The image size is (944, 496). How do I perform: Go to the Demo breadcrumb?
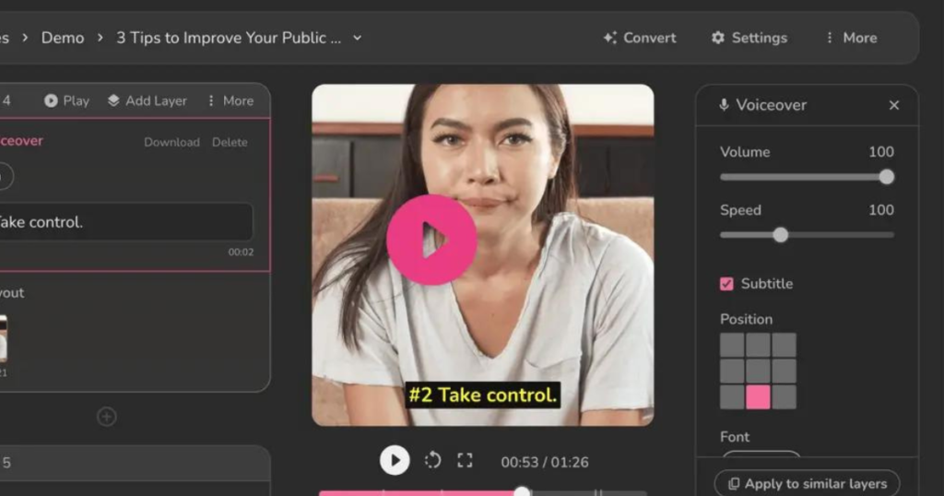63,38
